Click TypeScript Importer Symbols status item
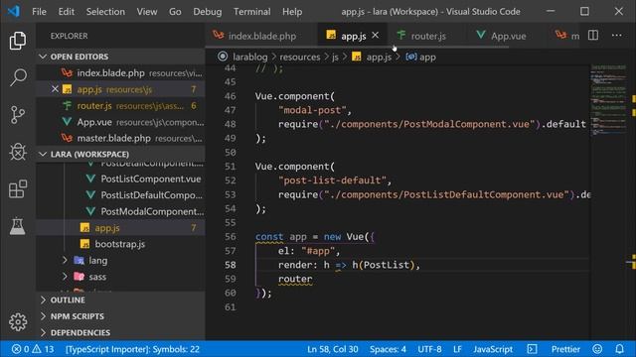The width and height of the screenshot is (636, 357). click(x=132, y=349)
